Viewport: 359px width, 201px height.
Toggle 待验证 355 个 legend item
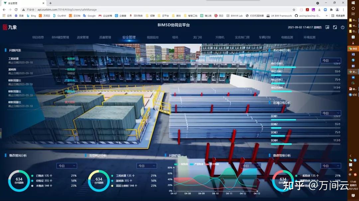coord(42,181)
